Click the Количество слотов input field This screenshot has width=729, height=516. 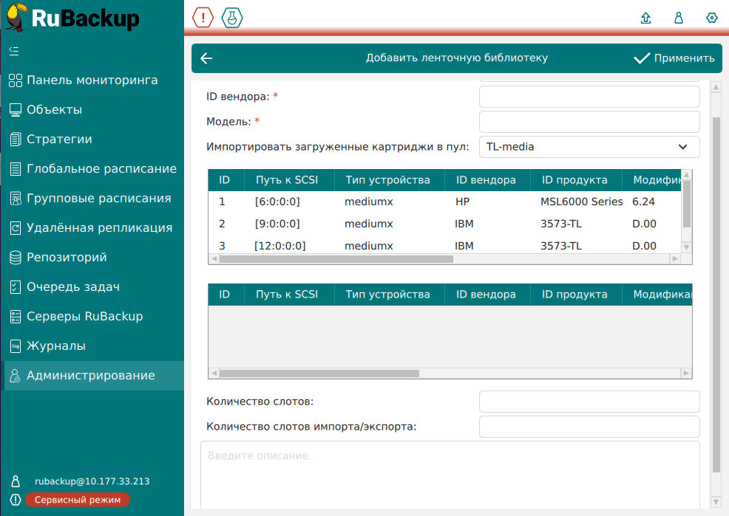click(x=589, y=402)
